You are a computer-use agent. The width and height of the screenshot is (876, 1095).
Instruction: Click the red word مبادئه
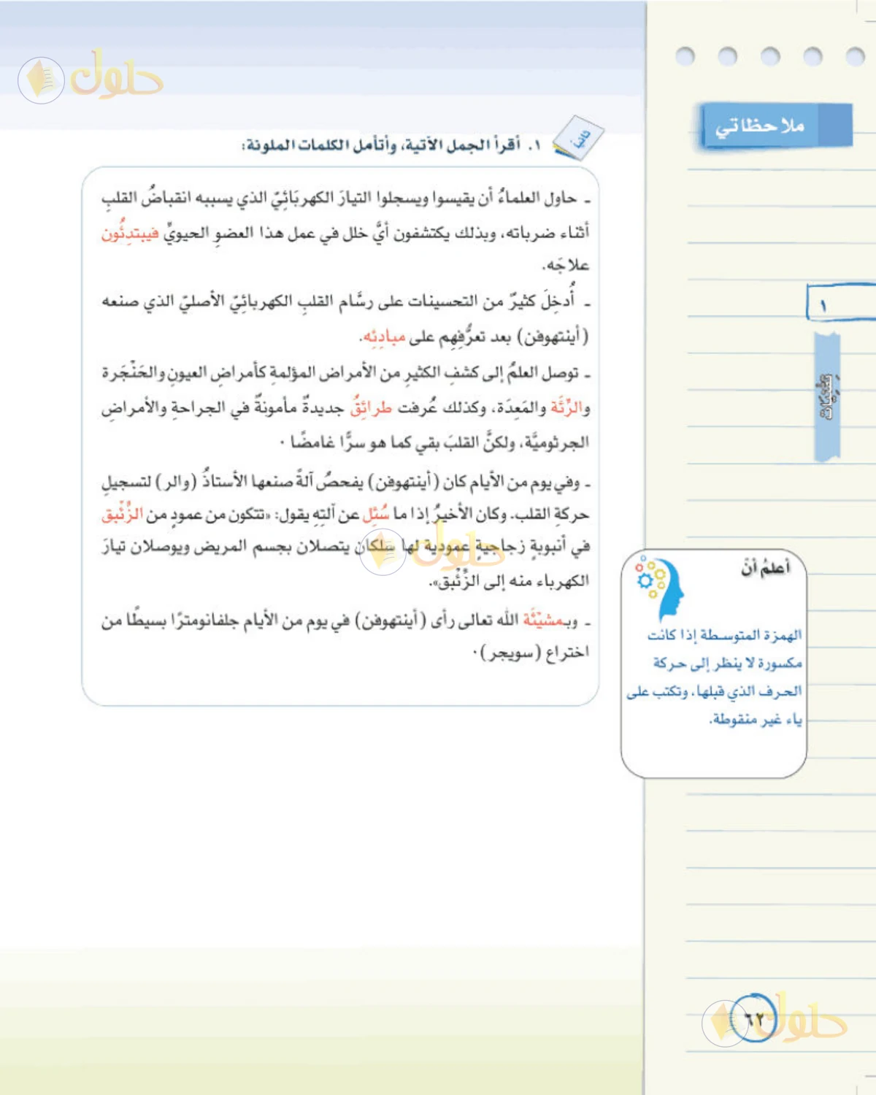(385, 337)
